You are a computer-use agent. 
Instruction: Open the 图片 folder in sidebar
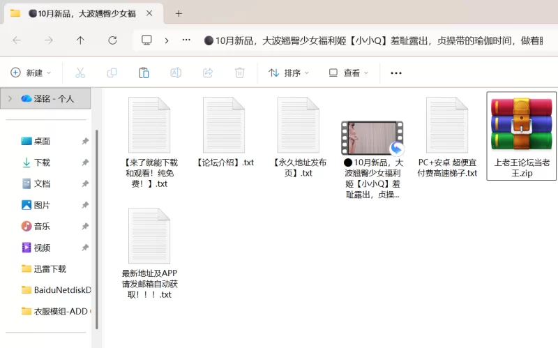(x=42, y=205)
